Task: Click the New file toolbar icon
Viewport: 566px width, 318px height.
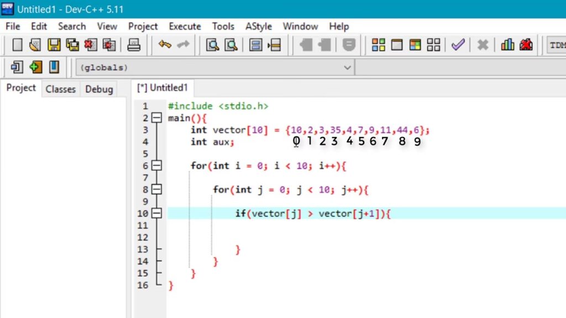Action: point(17,45)
